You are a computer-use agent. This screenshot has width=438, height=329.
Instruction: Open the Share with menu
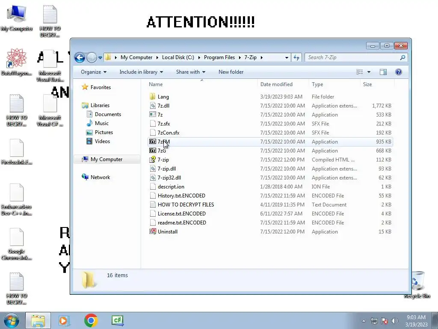click(x=190, y=72)
